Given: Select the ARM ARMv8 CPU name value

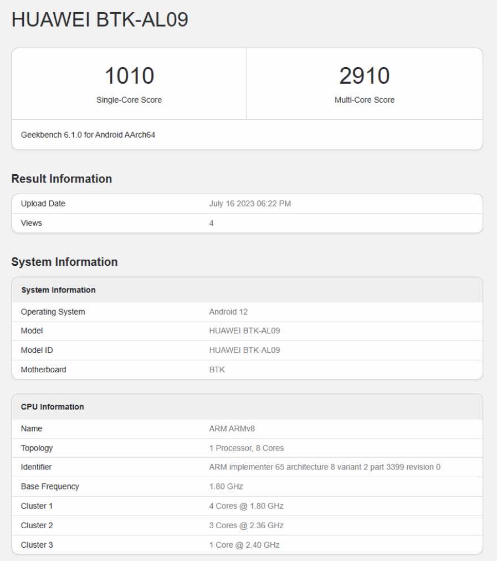Looking at the screenshot, I should (x=232, y=428).
